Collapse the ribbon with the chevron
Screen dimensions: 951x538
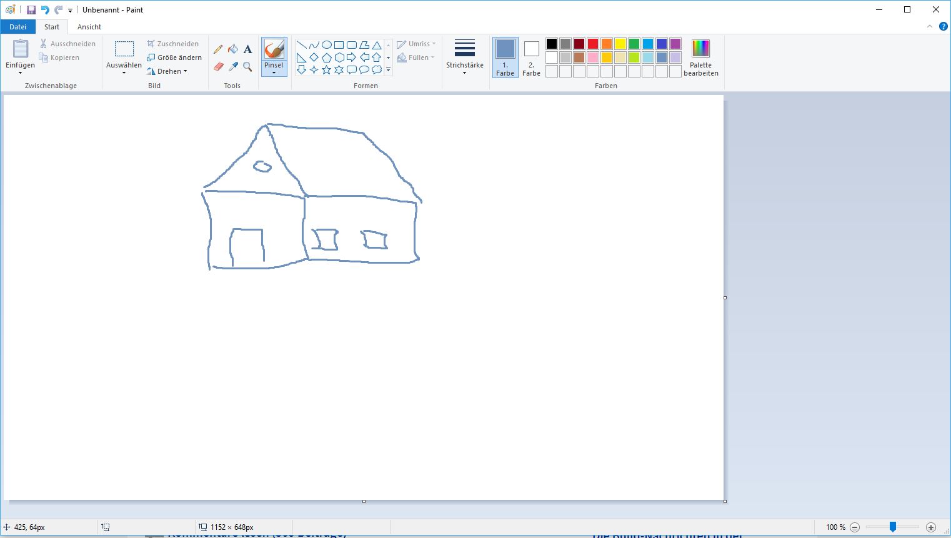(x=930, y=26)
